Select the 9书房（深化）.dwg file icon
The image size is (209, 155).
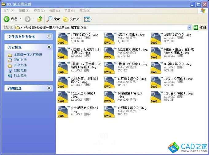coord(156,68)
